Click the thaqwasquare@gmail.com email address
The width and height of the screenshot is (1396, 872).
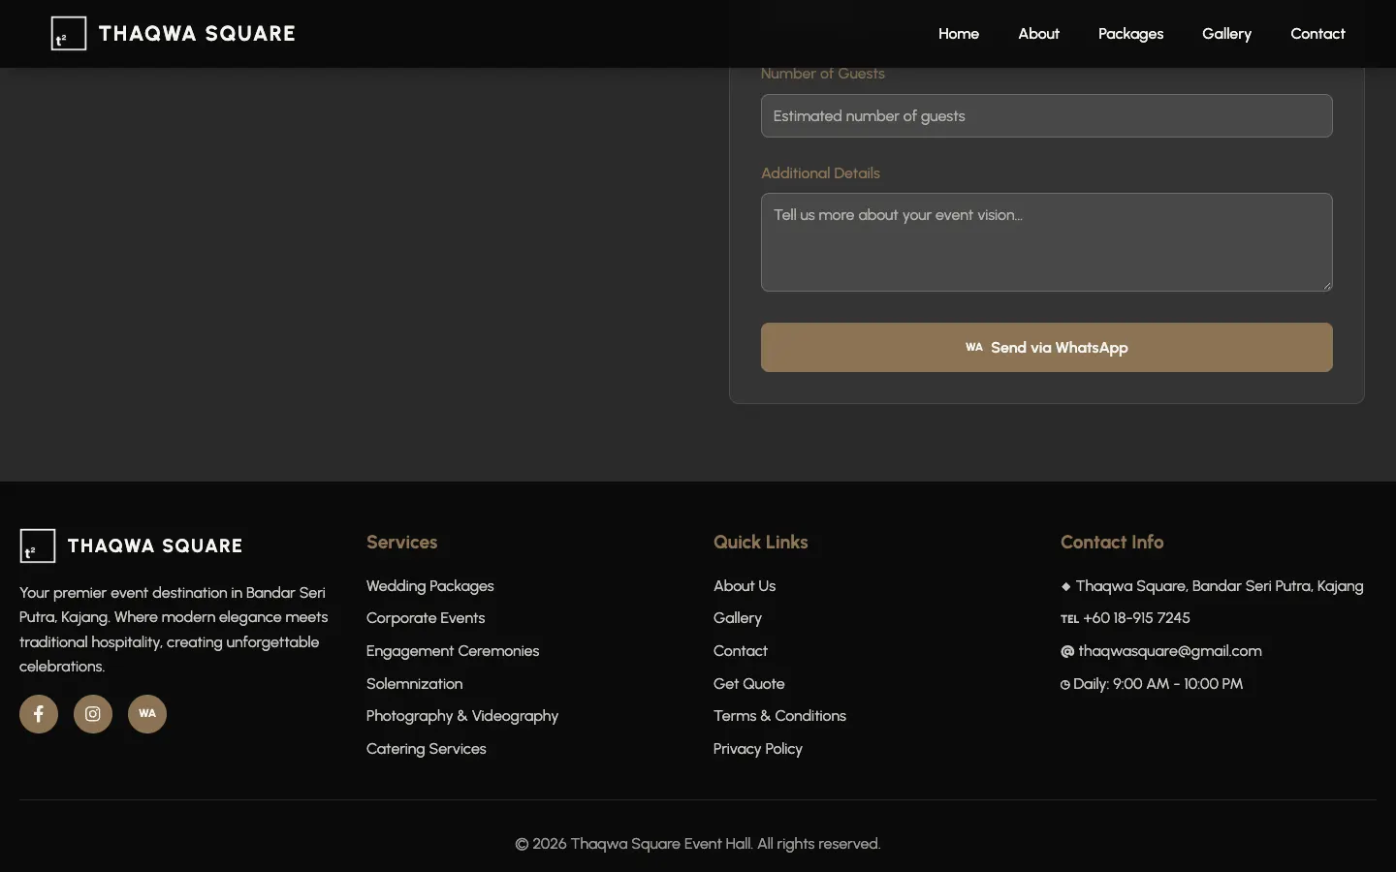click(1170, 651)
